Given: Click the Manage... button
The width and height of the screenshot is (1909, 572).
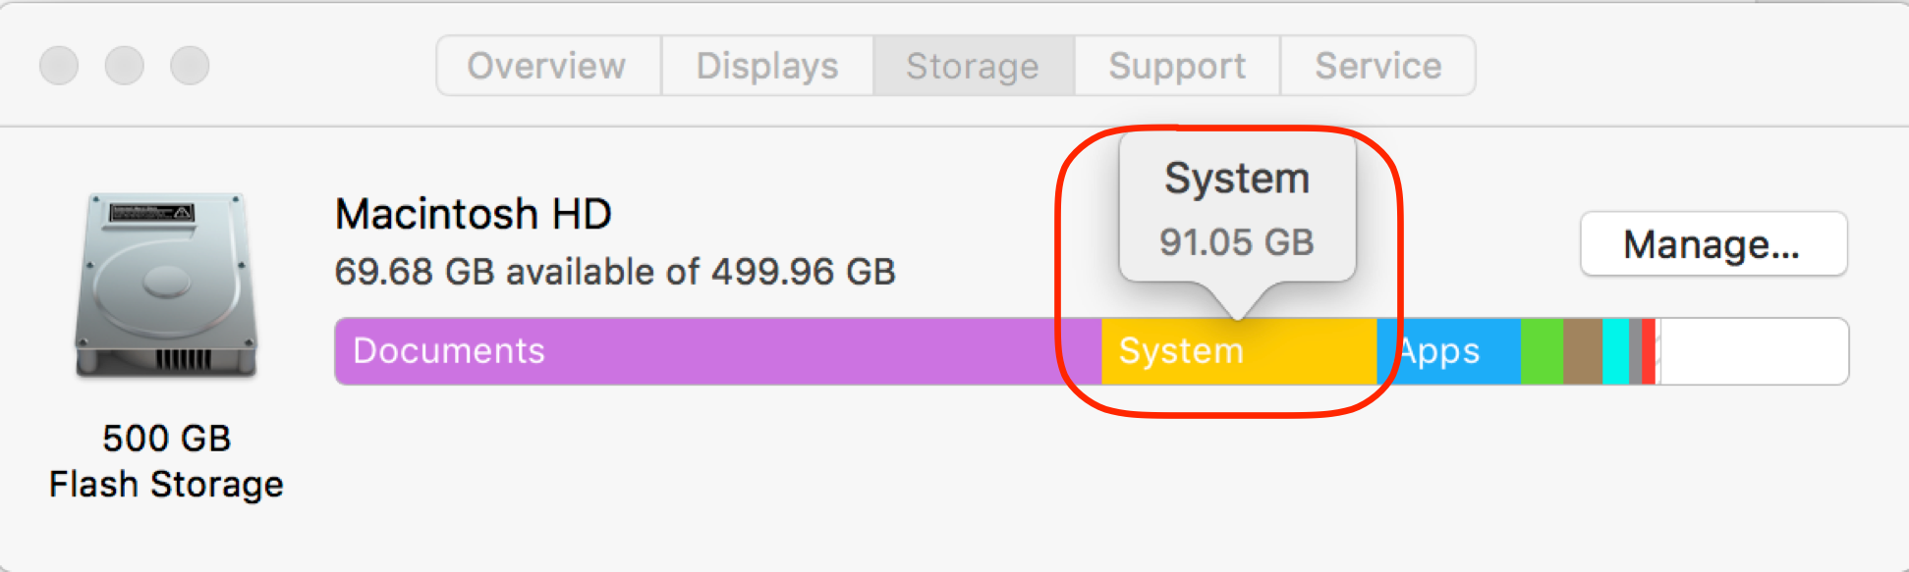Looking at the screenshot, I should point(1712,244).
